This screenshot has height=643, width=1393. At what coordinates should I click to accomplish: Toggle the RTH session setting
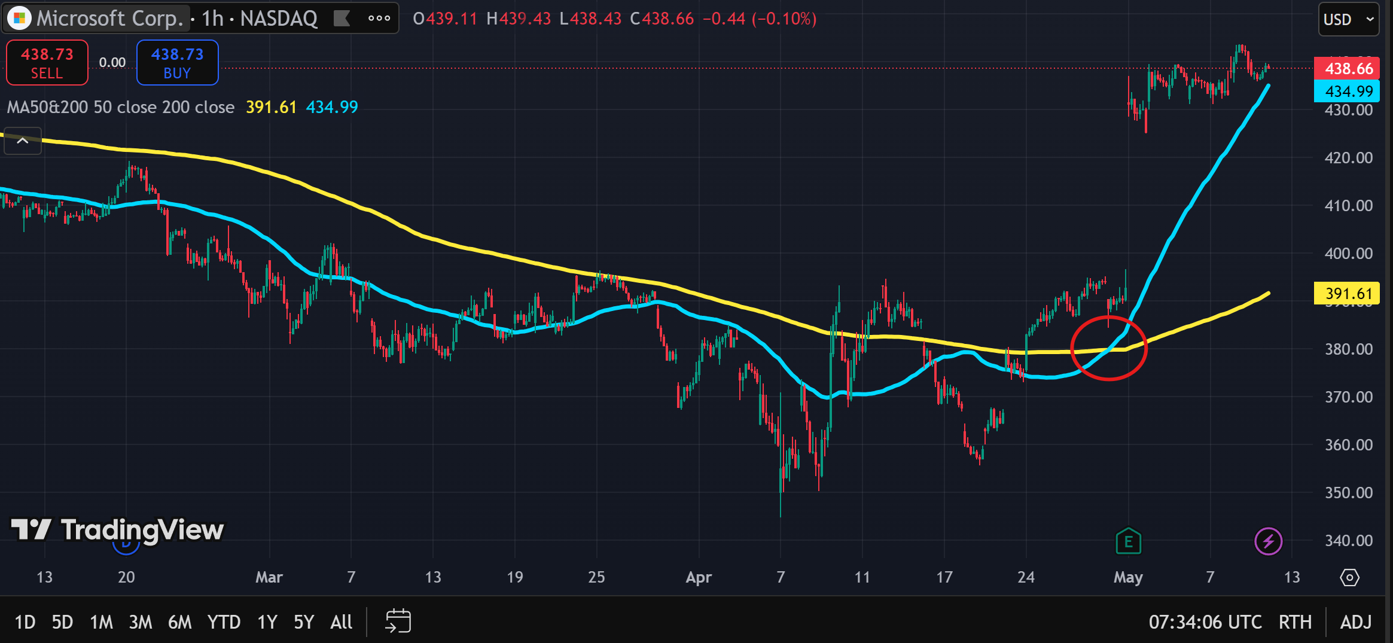[1295, 622]
